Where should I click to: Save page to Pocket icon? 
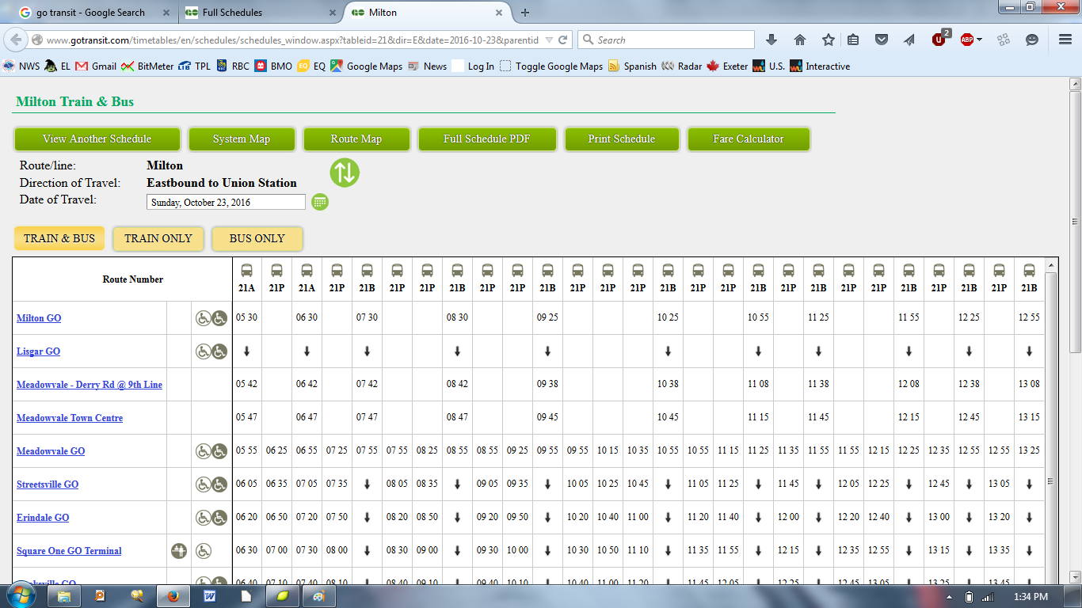(x=882, y=40)
